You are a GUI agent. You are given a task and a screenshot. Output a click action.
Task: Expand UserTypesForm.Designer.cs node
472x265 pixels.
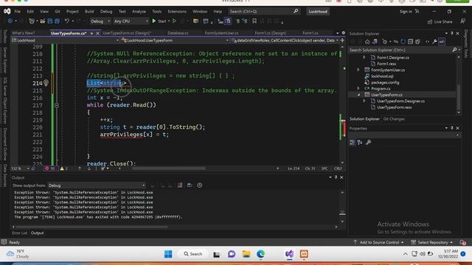(x=364, y=101)
